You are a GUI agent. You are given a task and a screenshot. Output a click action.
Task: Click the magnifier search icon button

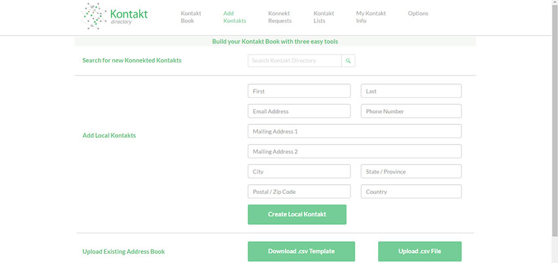click(x=348, y=60)
